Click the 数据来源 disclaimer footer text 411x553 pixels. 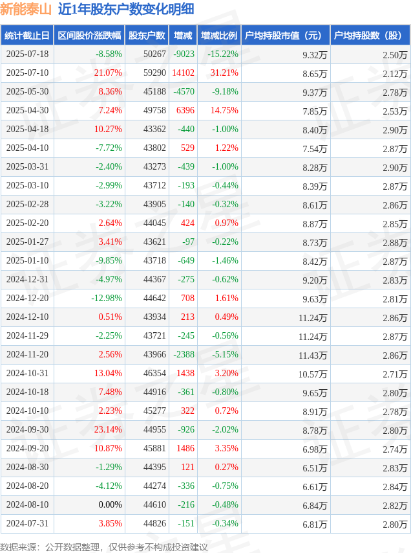(x=104, y=547)
